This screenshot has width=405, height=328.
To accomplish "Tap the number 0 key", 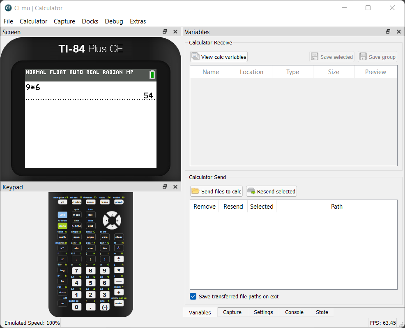I will click(76, 307).
